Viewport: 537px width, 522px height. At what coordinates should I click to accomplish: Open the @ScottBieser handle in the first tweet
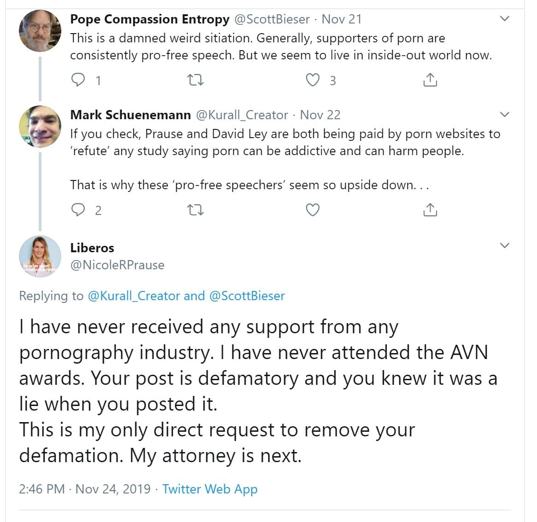272,19
